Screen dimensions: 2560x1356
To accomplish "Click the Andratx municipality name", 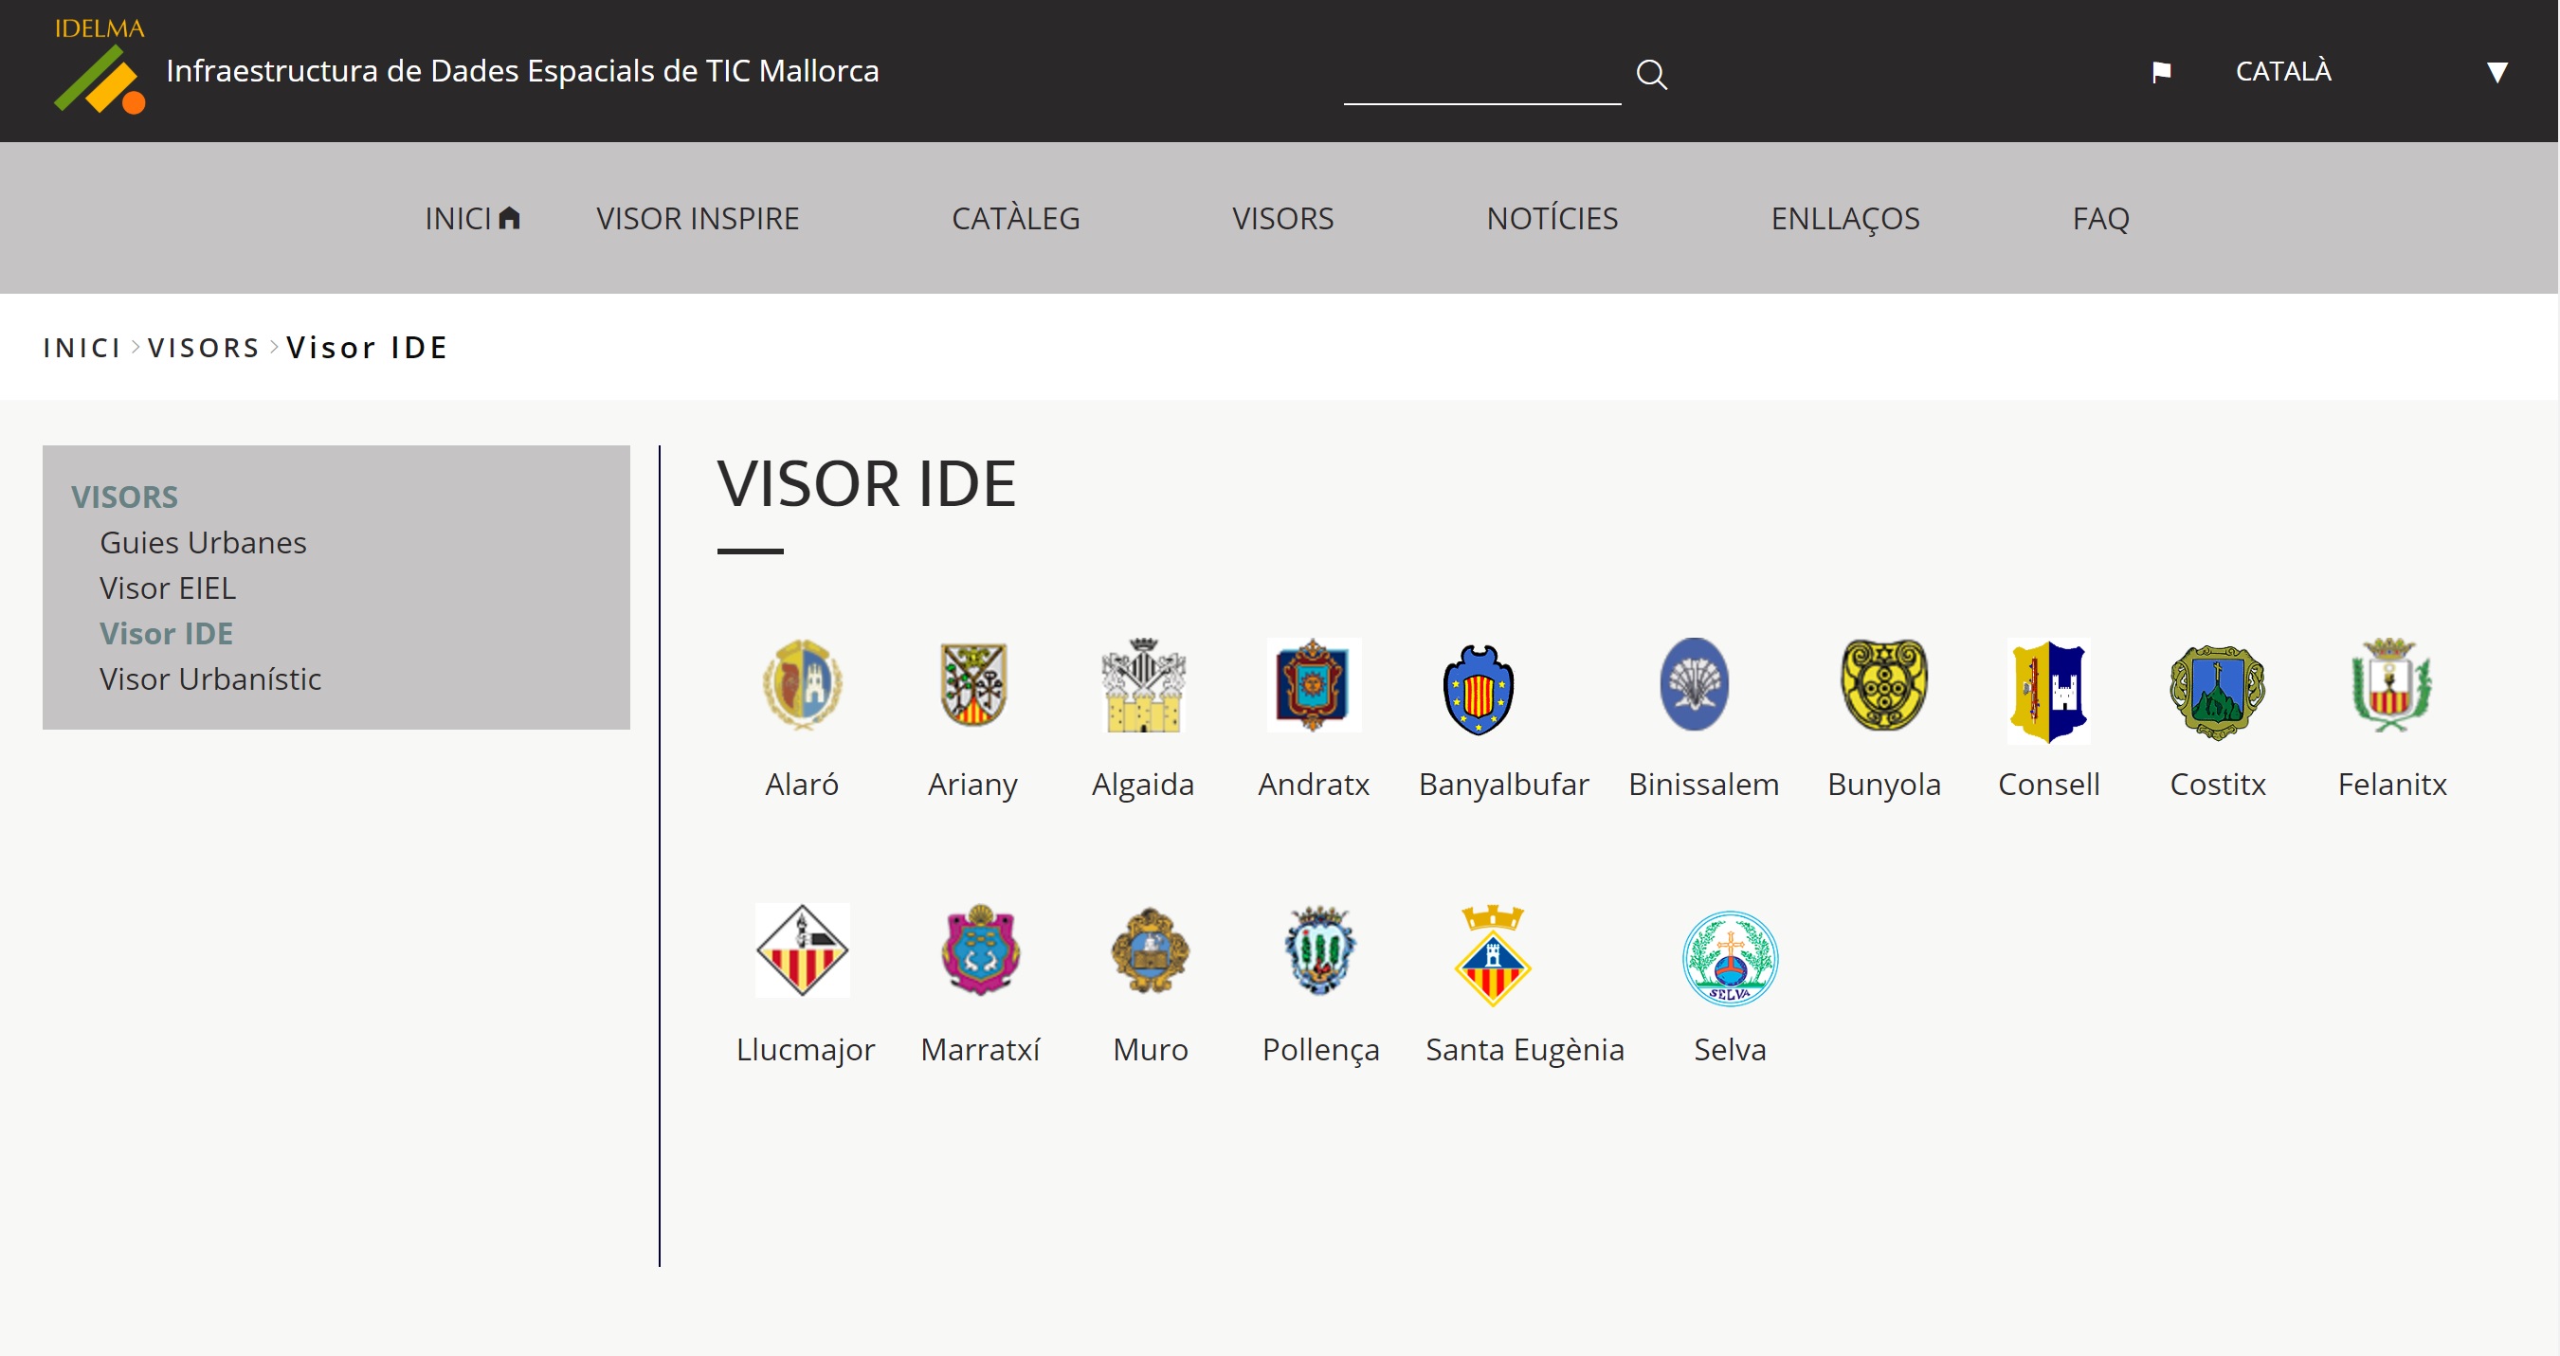I will point(1314,785).
